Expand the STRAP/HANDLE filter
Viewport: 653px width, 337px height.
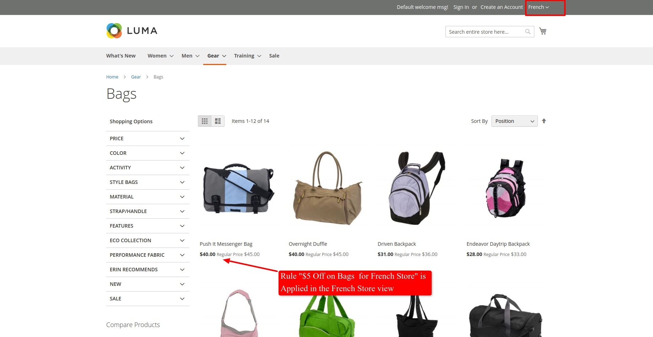pos(148,211)
